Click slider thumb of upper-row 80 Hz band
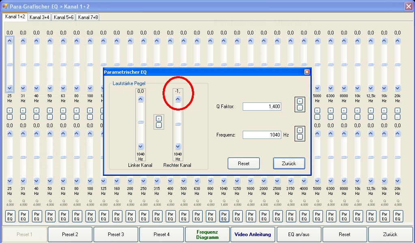This screenshot has height=243, width=415. coord(77,64)
